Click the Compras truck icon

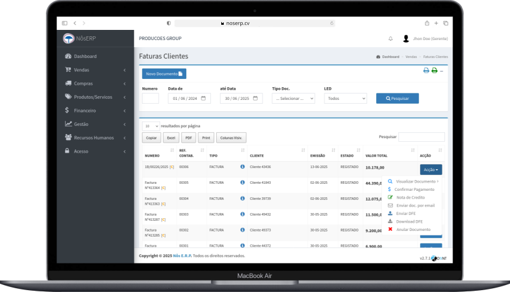click(68, 83)
